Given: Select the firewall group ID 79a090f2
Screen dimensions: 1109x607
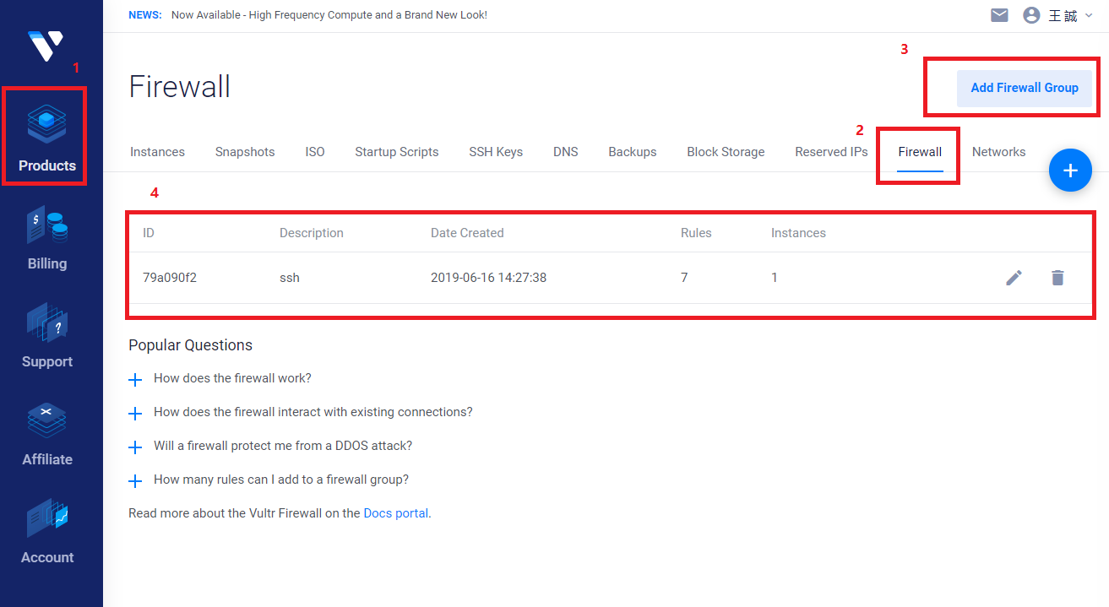Looking at the screenshot, I should pos(170,278).
